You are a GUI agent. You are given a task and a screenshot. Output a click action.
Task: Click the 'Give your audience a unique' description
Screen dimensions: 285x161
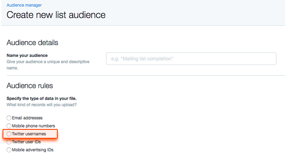point(48,64)
